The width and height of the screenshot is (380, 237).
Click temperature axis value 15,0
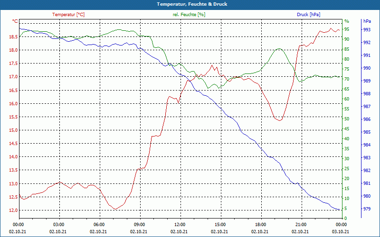pos(13,130)
